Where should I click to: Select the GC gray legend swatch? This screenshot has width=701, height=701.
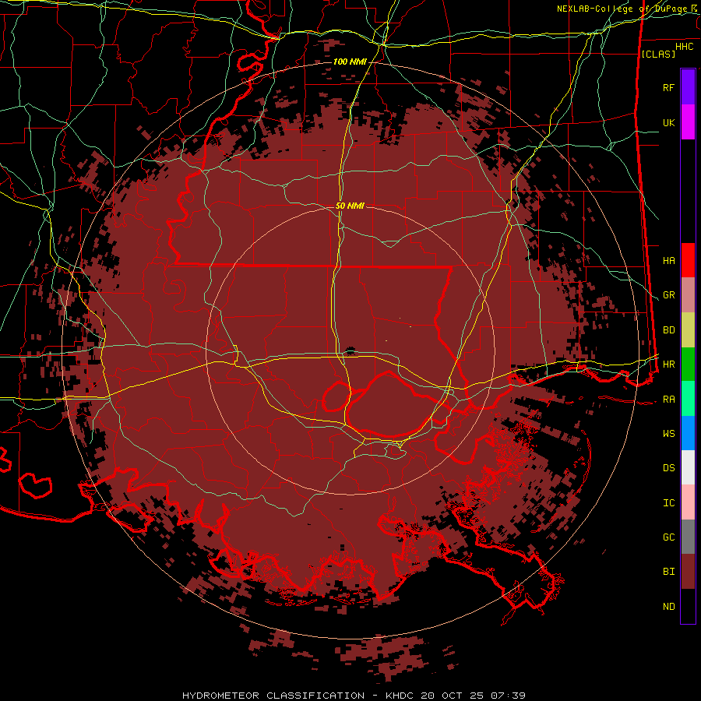(688, 537)
